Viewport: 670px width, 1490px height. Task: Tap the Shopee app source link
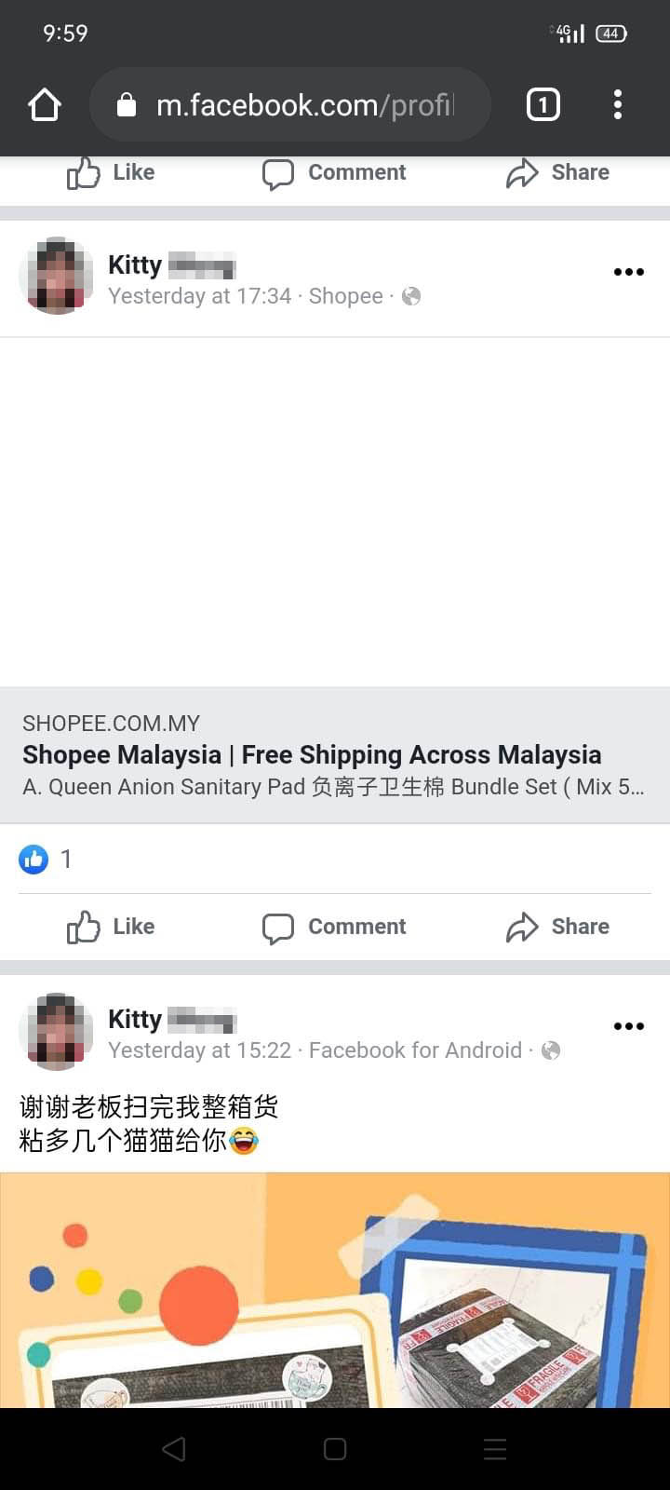pos(346,296)
